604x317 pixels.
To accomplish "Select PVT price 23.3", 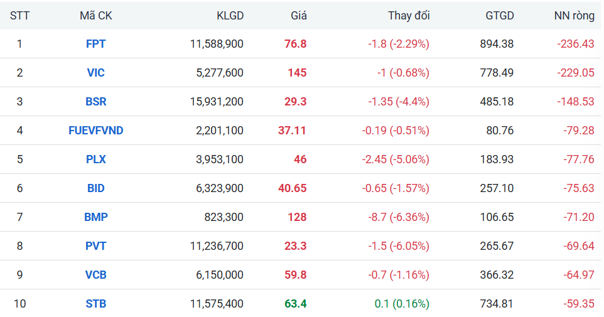I will click(x=296, y=246).
